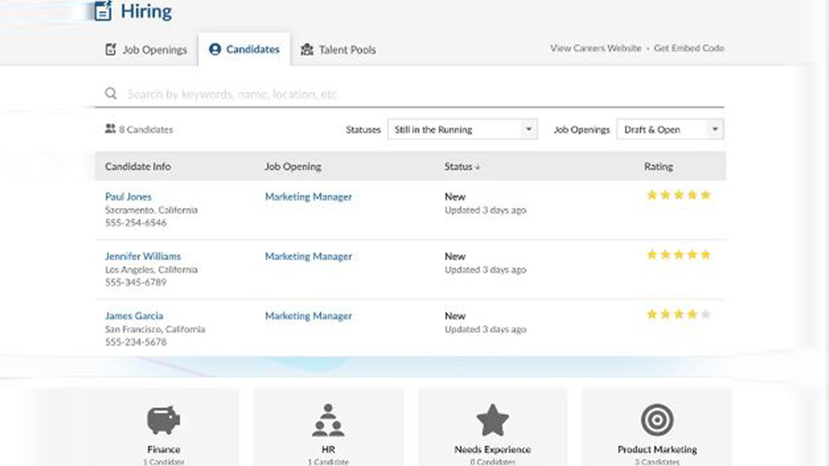Click the HR people icon
The image size is (829, 466).
(328, 419)
